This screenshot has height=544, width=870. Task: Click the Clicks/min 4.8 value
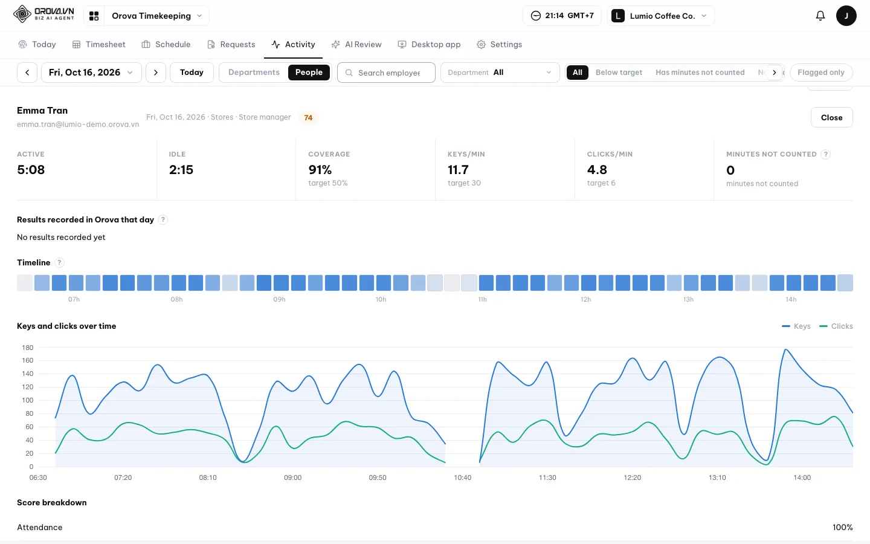click(x=597, y=170)
